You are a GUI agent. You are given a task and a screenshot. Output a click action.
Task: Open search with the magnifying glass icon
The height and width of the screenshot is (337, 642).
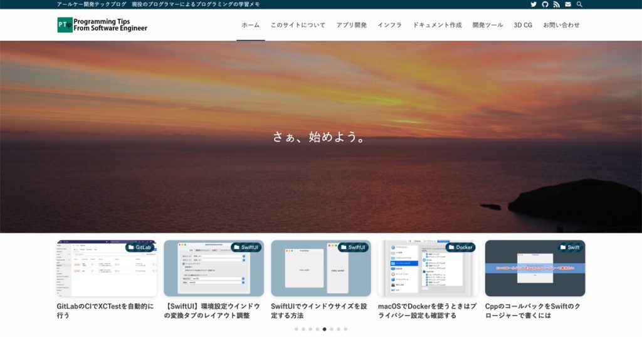click(579, 4)
